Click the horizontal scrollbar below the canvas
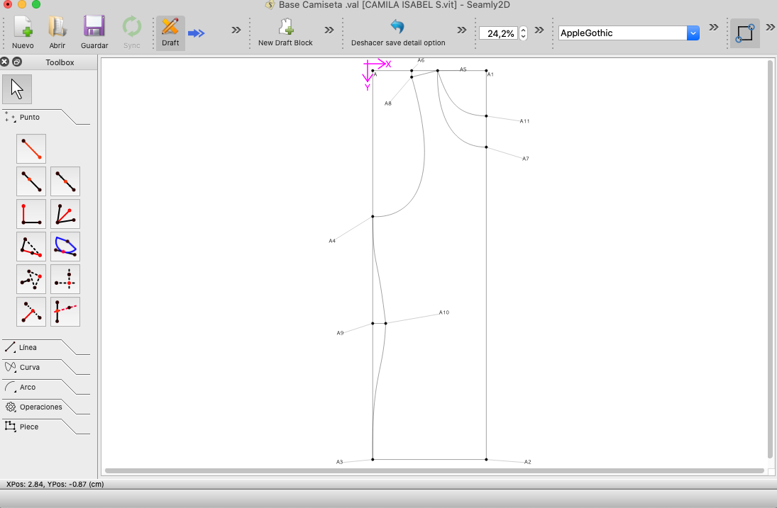Viewport: 777px width, 508px height. click(434, 470)
